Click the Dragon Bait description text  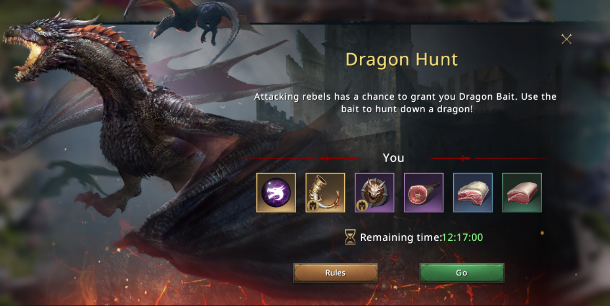point(405,103)
